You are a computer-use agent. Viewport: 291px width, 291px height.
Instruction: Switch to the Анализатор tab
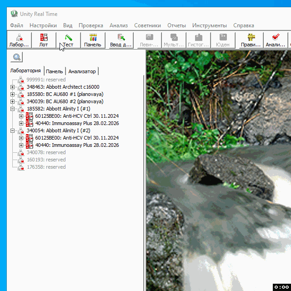point(82,71)
